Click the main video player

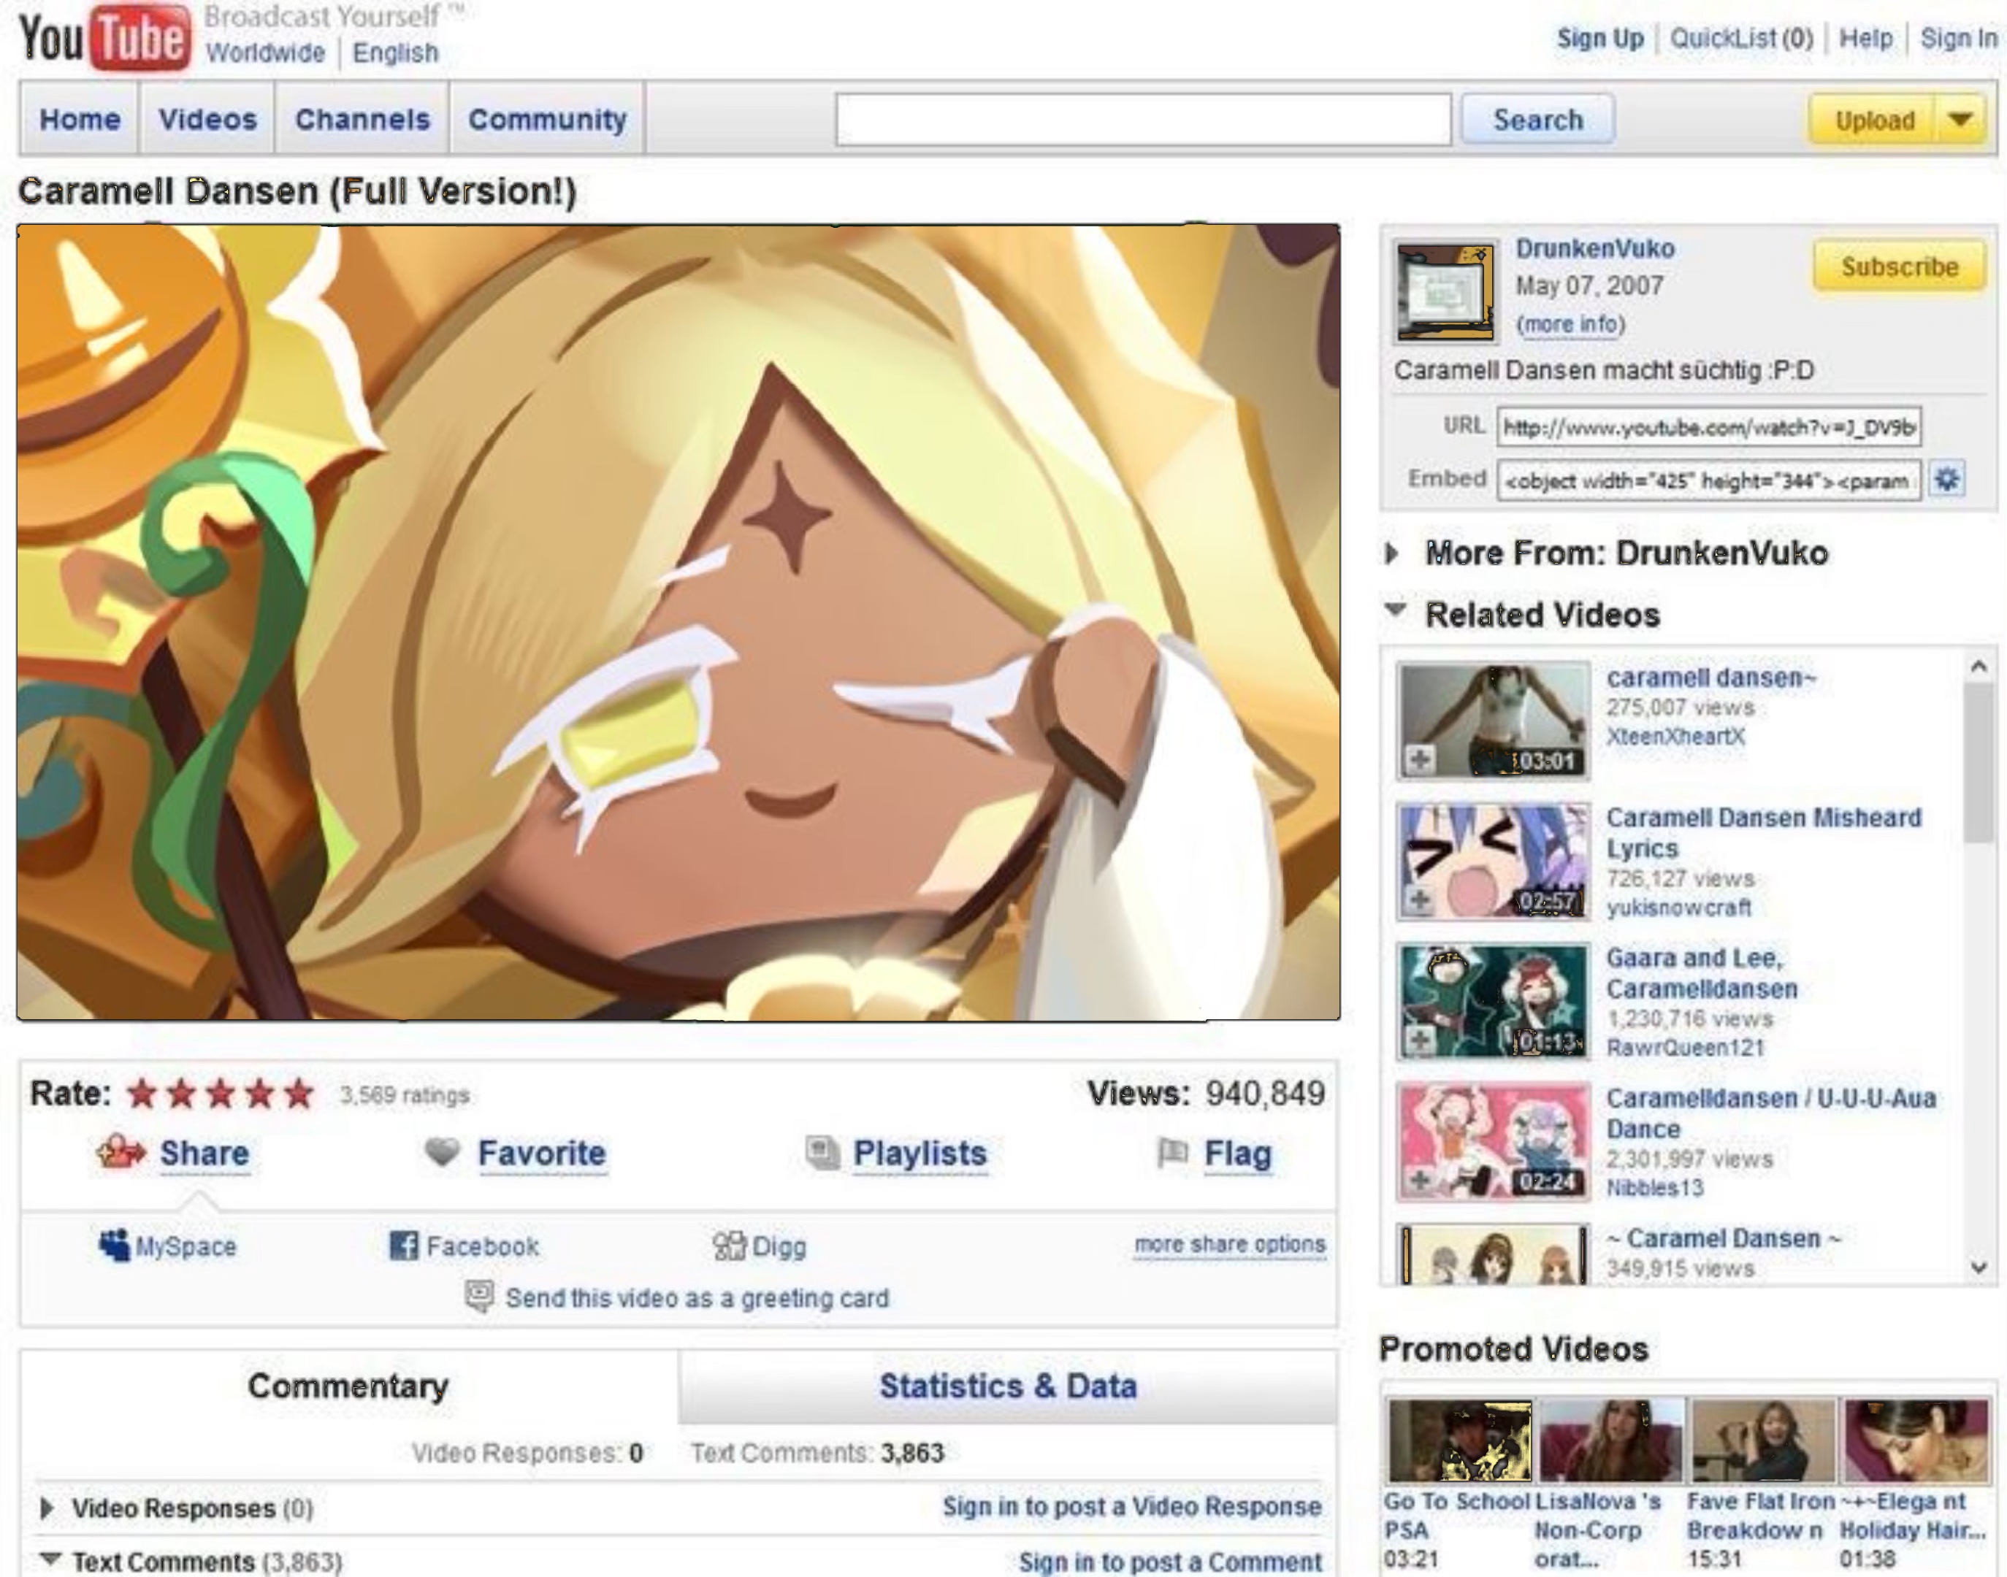678,622
